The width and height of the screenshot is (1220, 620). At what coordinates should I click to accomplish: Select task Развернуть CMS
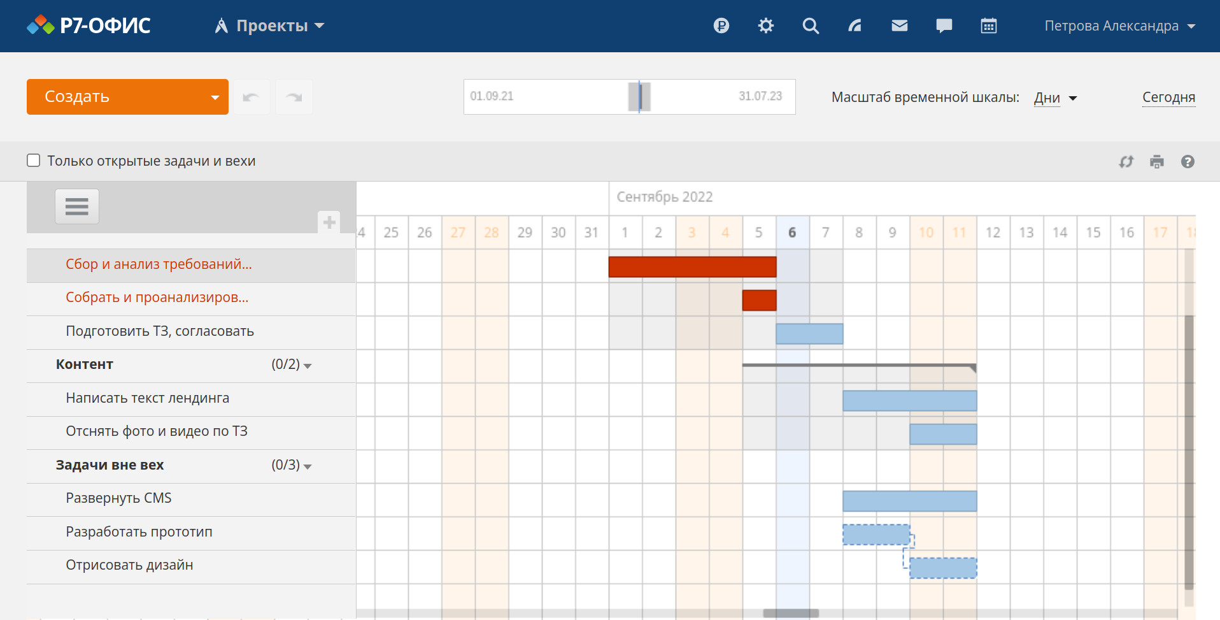pos(118,498)
